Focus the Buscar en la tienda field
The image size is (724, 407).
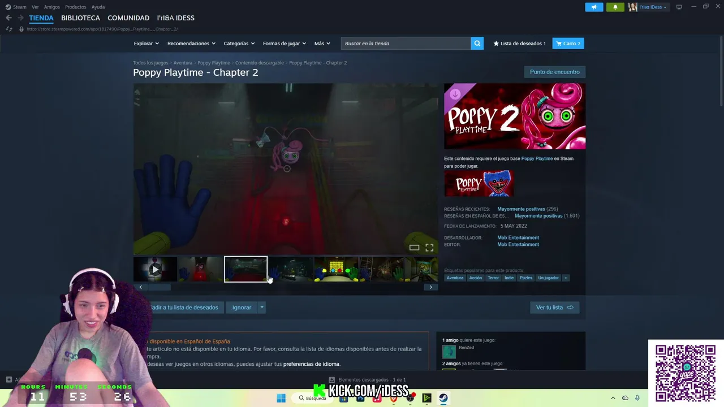[406, 44]
